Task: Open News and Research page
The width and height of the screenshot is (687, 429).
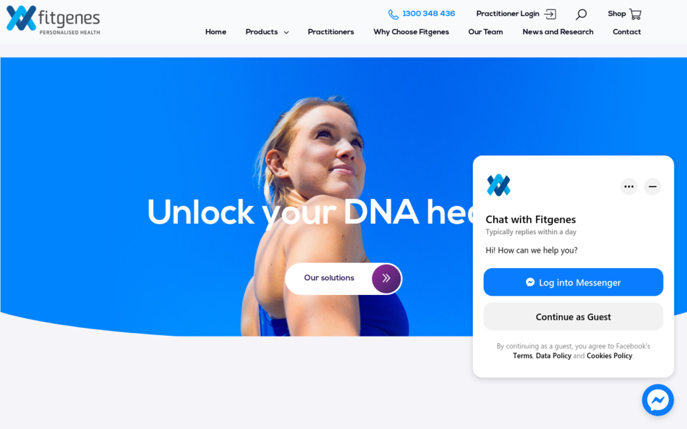Action: click(558, 32)
